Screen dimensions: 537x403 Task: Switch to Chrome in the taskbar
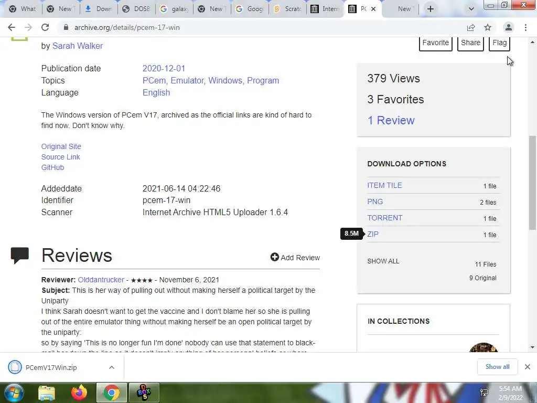click(x=111, y=393)
